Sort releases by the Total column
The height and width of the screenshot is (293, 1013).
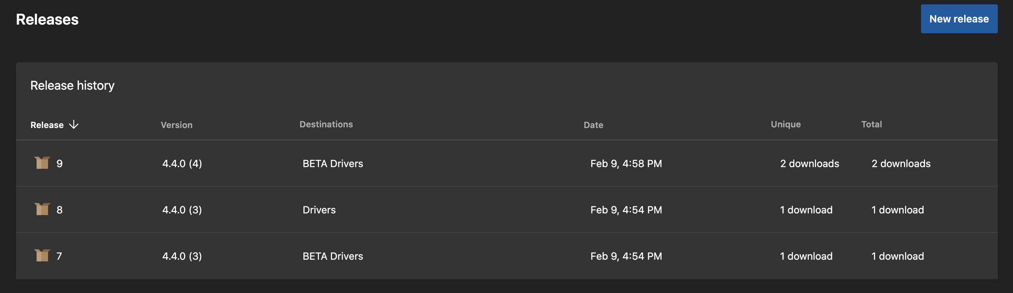[x=871, y=124]
